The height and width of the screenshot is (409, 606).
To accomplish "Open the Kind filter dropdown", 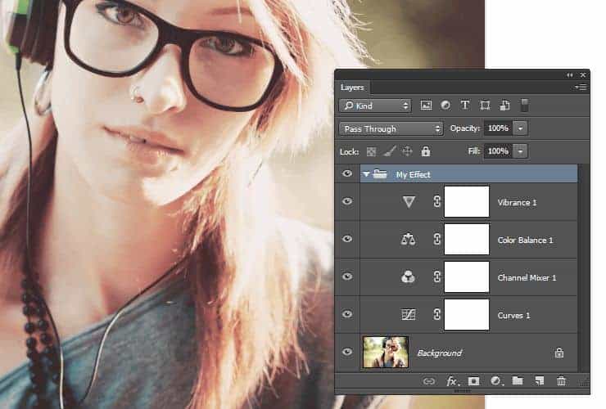I will point(375,106).
